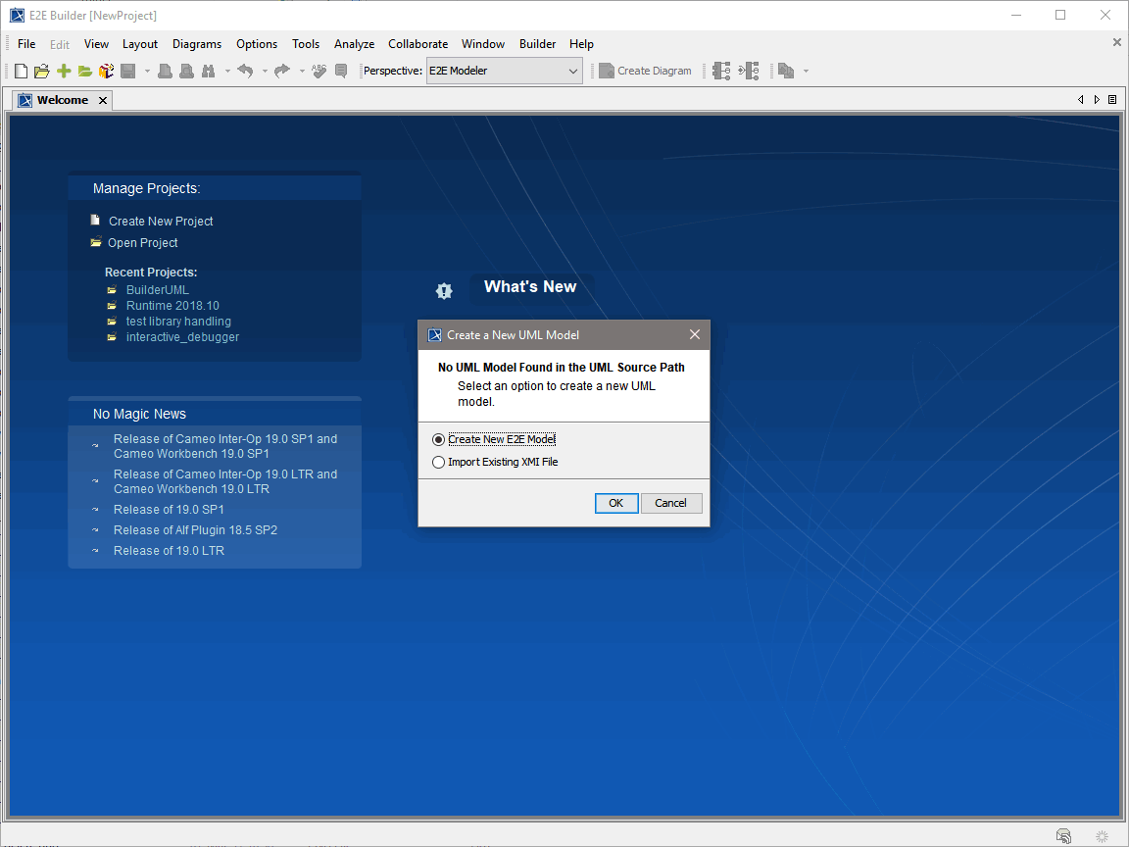Viewport: 1129px width, 847px height.
Task: Select Import Existing XMI File option
Action: coord(438,461)
